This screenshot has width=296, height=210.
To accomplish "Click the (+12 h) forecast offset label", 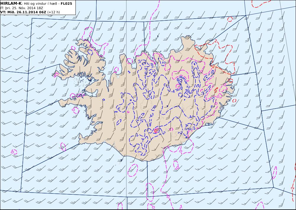I will (54, 12).
